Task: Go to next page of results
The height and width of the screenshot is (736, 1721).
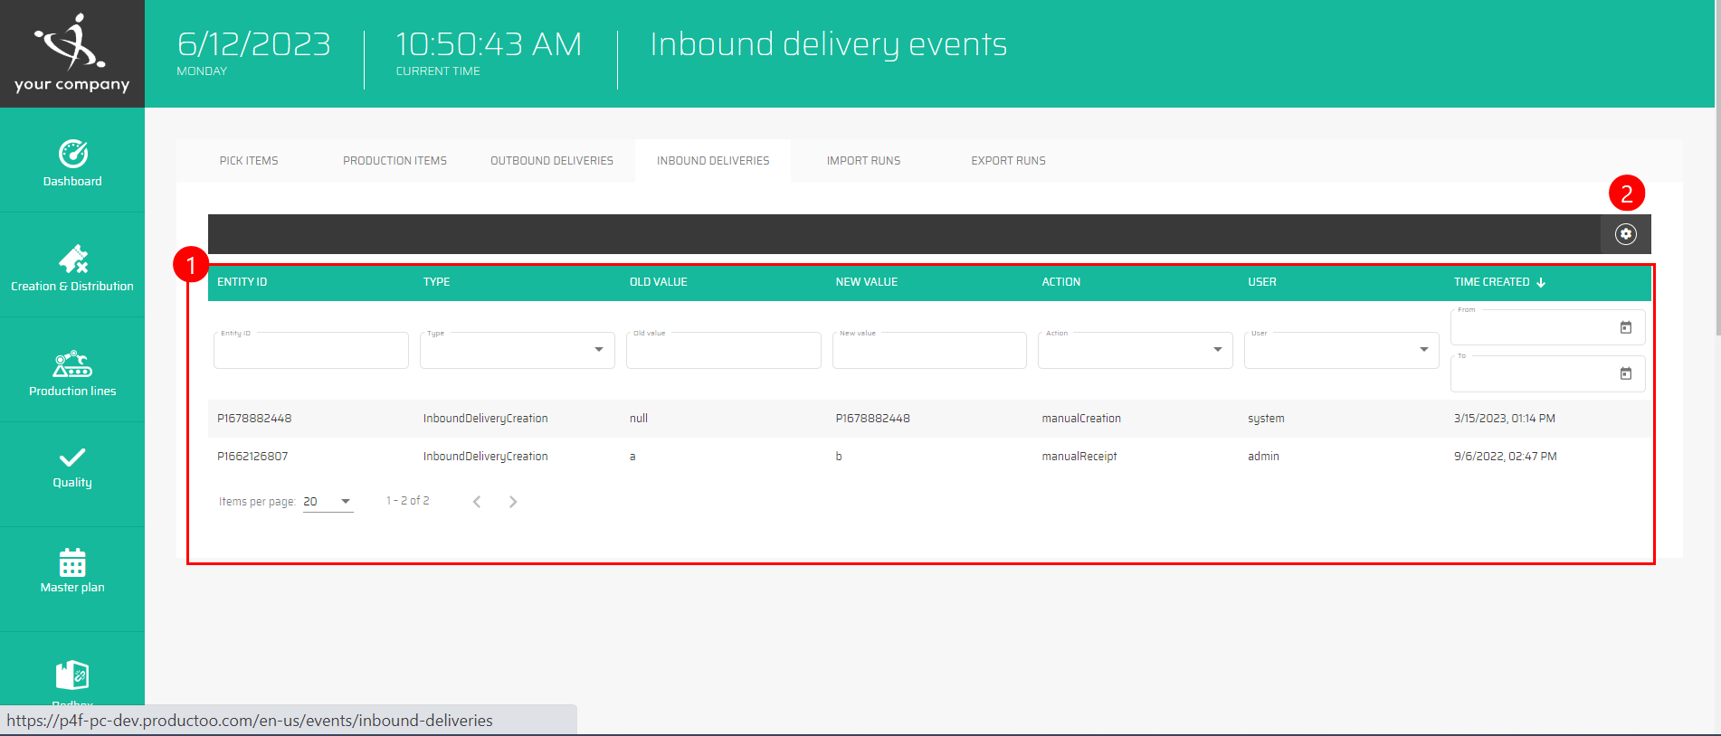Action: tap(513, 502)
